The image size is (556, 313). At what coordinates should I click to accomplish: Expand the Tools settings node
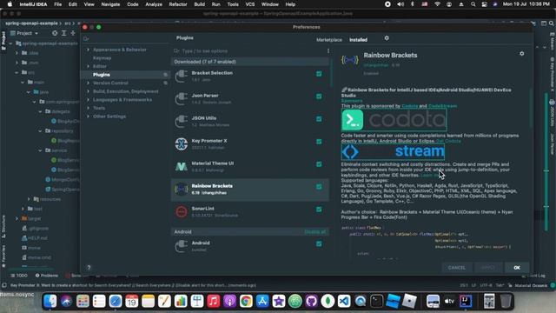point(89,108)
